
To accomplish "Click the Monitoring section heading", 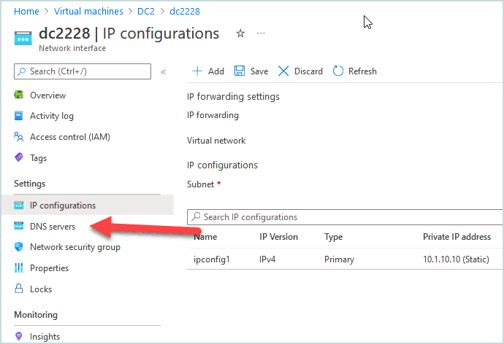I will click(36, 315).
